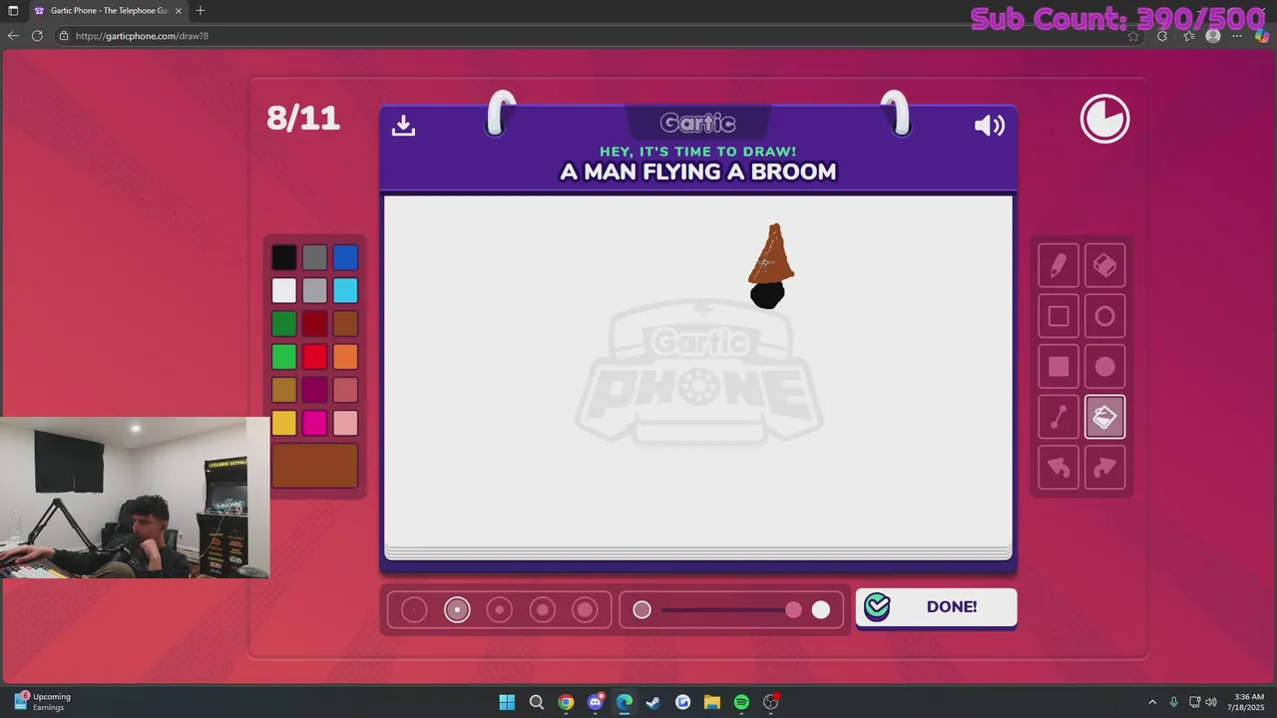Select the cyan color swatch
Screen dimensions: 1277x718
tap(345, 290)
